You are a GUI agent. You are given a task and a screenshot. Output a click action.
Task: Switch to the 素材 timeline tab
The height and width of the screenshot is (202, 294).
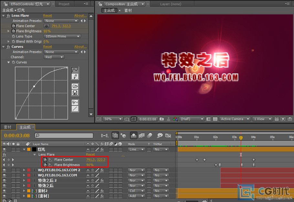coord(7,127)
